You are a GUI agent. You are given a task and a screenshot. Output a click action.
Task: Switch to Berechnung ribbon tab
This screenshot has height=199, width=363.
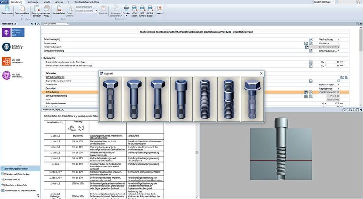(17, 2)
